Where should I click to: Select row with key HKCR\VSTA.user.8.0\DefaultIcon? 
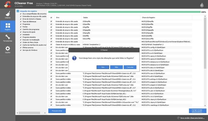pos(120,91)
